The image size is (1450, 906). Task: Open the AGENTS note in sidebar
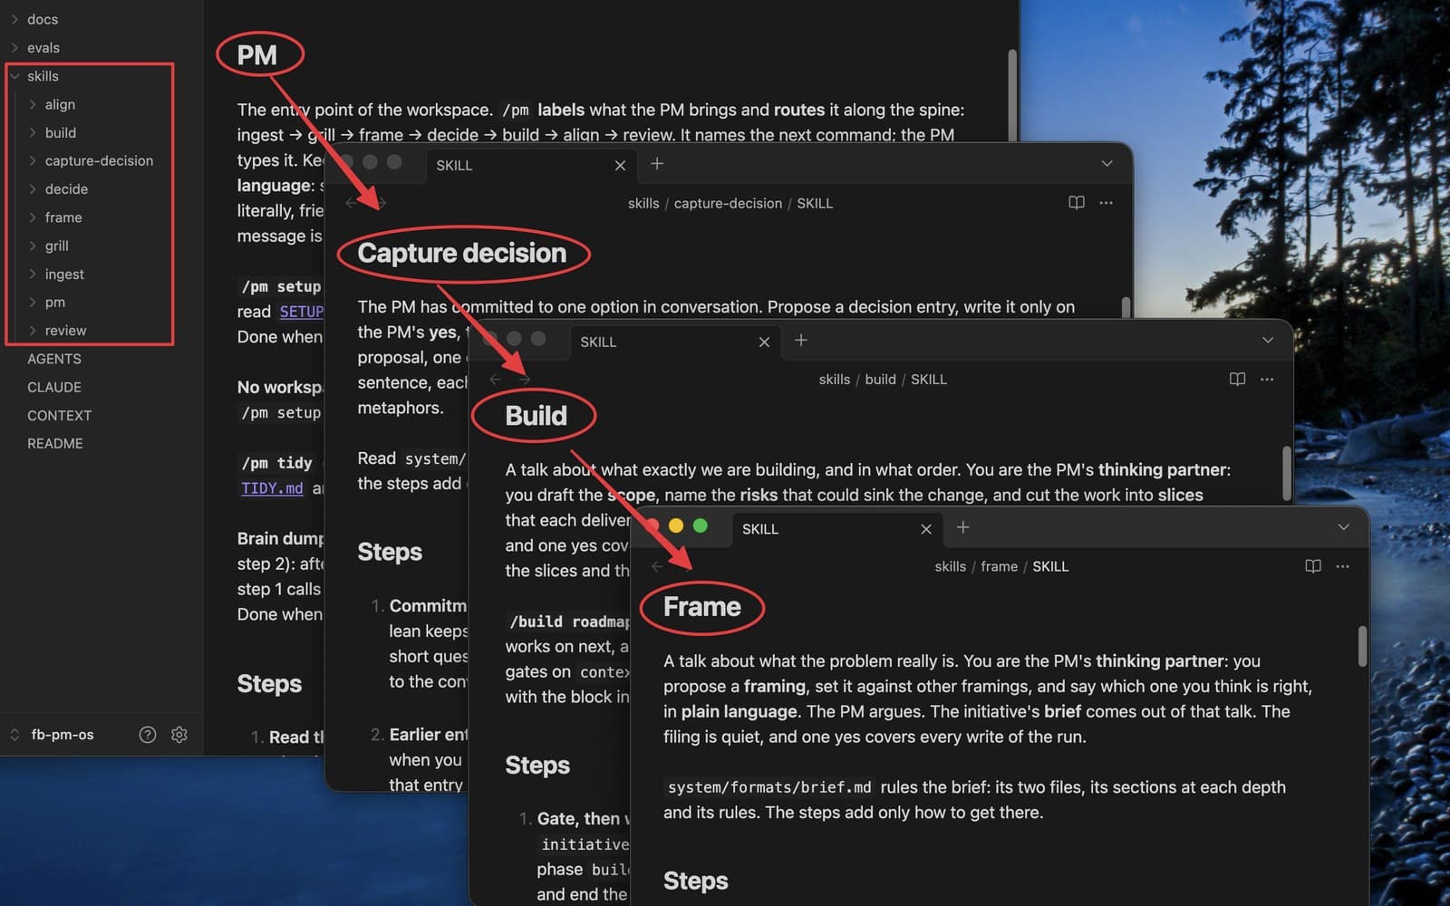[x=54, y=359]
